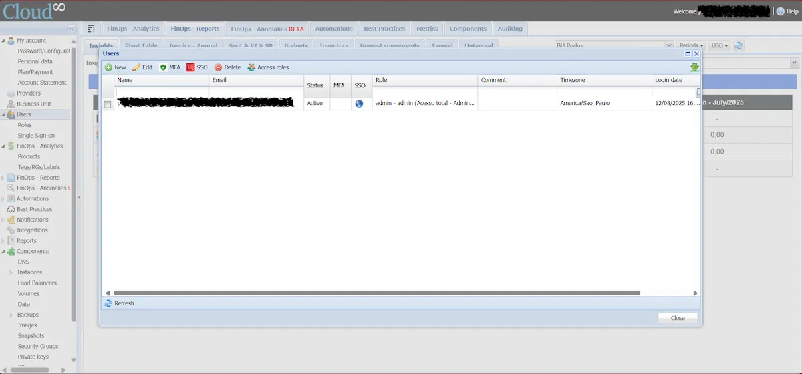Expand the Reports tree node
The image size is (802, 374).
[x=3, y=241]
